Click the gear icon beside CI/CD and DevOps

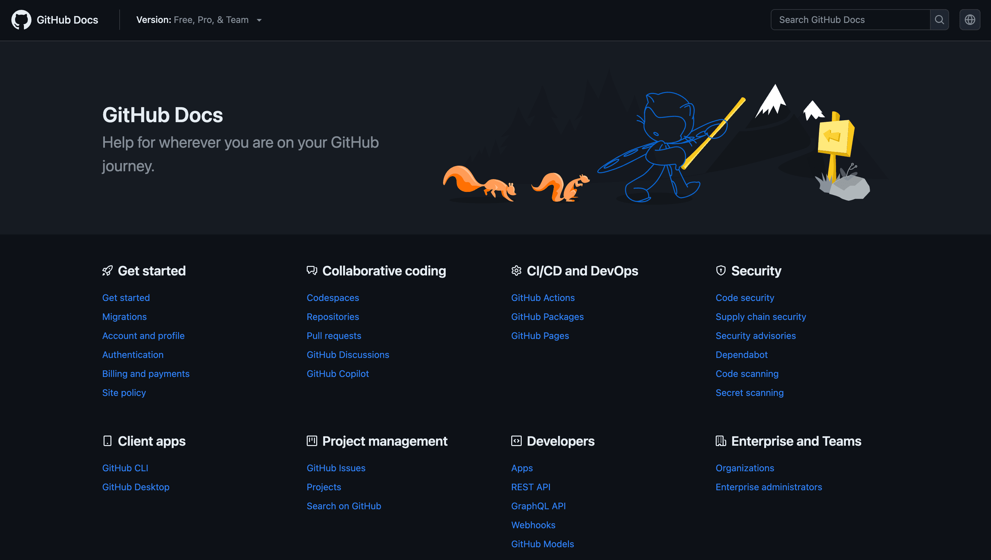click(516, 271)
